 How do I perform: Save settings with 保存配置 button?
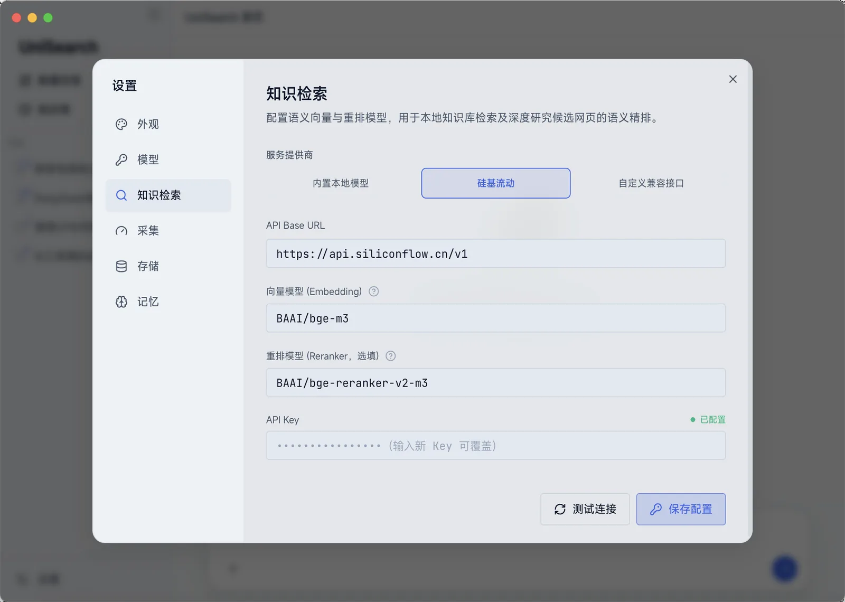click(681, 509)
